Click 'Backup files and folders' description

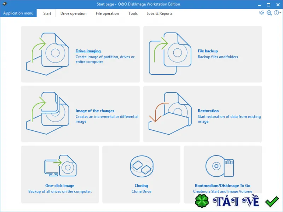pyautogui.click(x=218, y=57)
